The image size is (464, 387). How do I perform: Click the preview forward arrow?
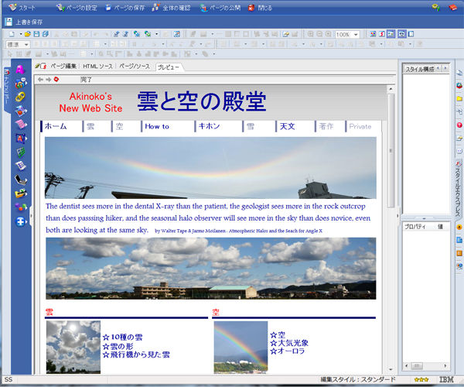pos(48,80)
